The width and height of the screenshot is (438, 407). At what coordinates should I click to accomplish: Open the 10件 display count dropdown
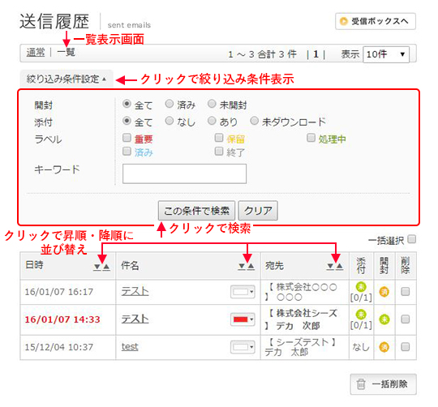pyautogui.click(x=386, y=54)
